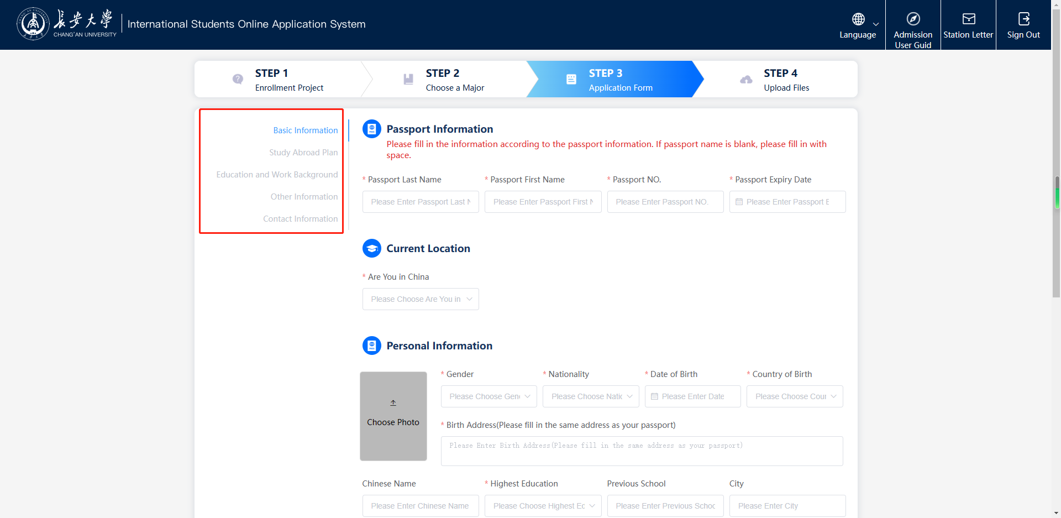Go to Study Abroad Plan section
Screen dimensions: 1061x518
(x=303, y=153)
